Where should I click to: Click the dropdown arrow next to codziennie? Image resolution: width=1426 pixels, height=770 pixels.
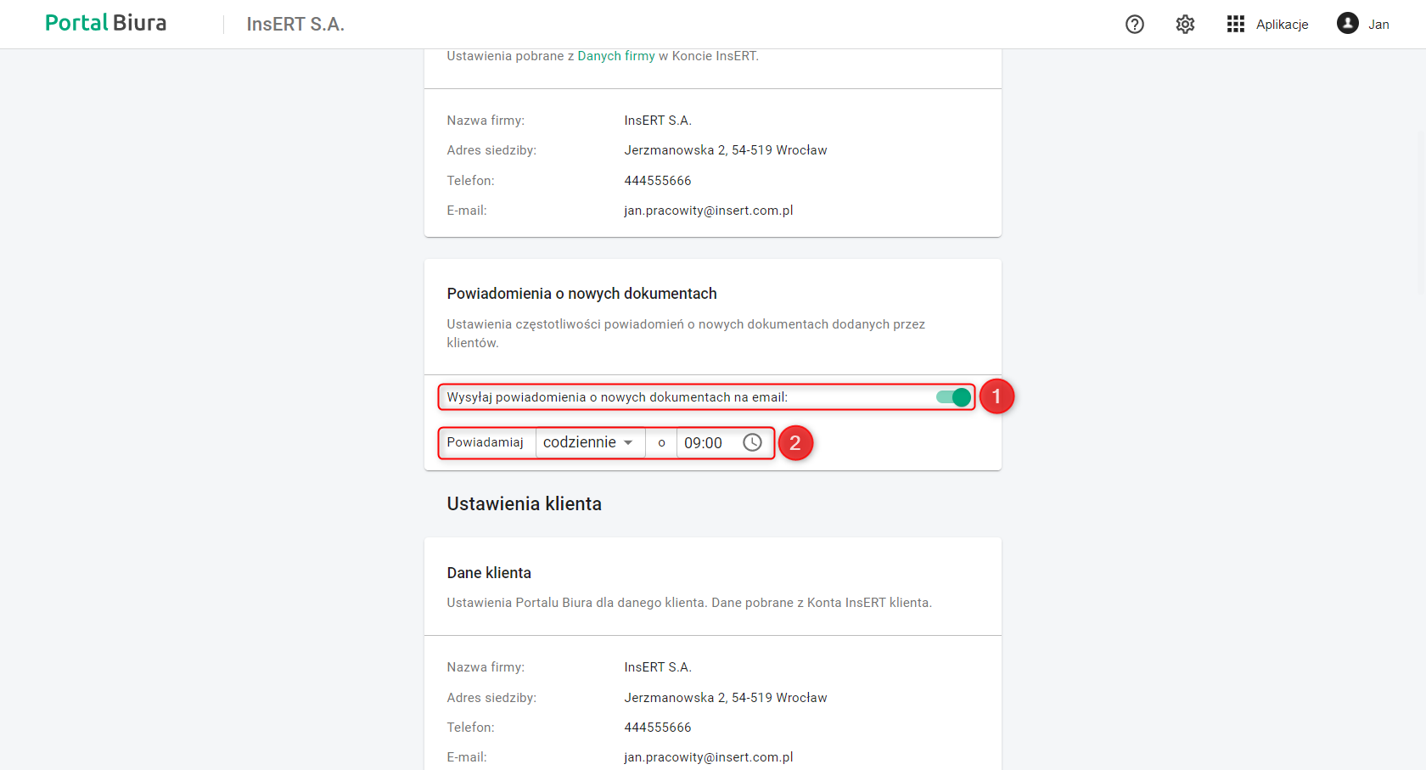[x=628, y=442]
